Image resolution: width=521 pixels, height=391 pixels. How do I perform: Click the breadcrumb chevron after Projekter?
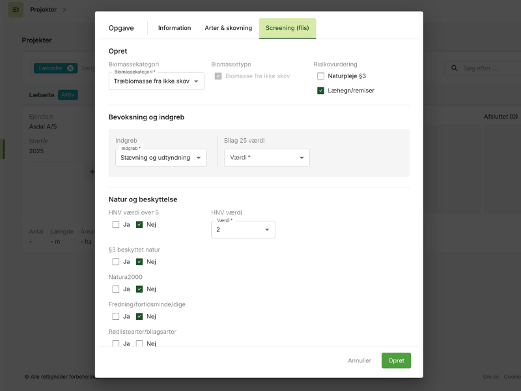coord(64,10)
